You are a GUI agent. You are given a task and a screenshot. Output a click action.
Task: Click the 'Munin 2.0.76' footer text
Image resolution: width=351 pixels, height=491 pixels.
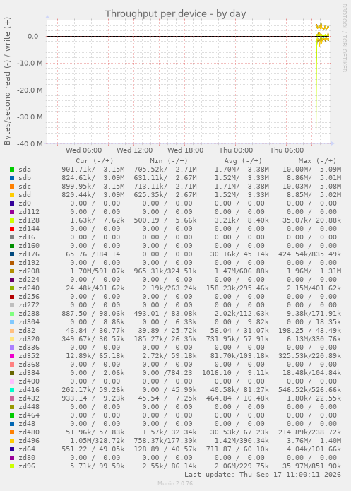(x=175, y=483)
